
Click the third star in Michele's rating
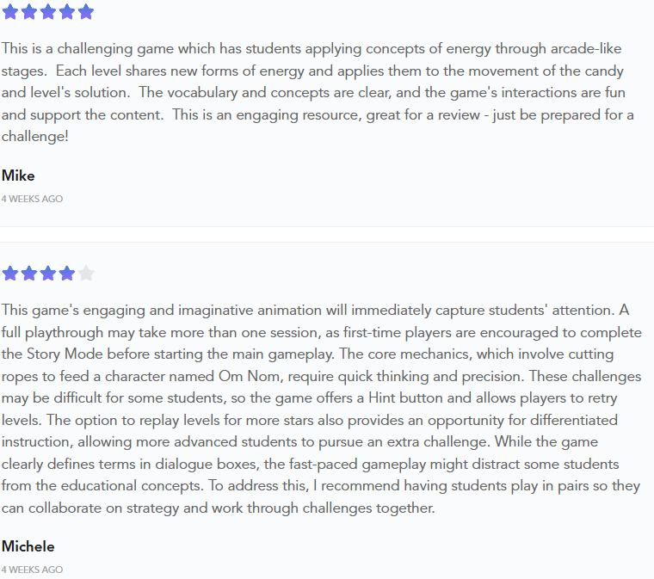48,274
